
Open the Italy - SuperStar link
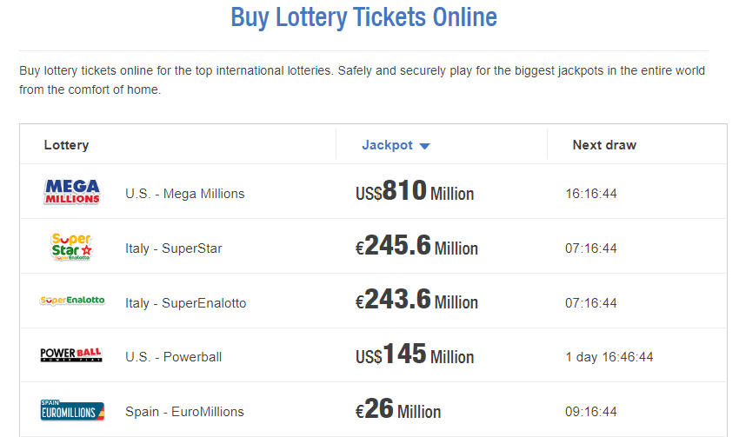174,248
